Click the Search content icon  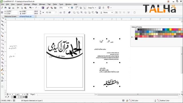pos(43,8)
